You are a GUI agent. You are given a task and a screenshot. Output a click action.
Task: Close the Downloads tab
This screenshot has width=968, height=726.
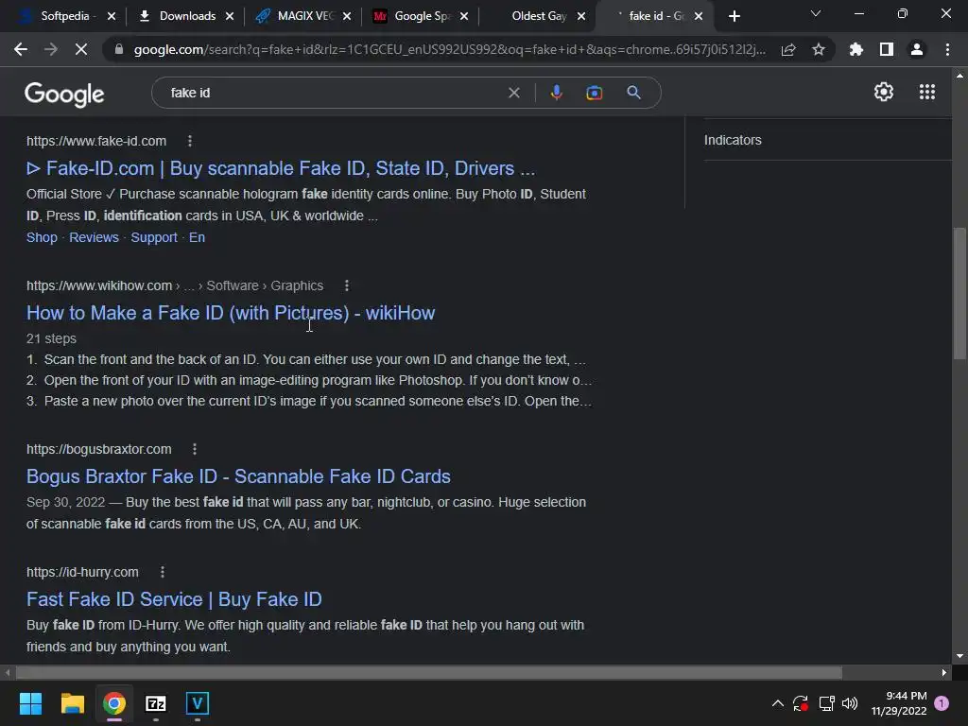click(230, 16)
